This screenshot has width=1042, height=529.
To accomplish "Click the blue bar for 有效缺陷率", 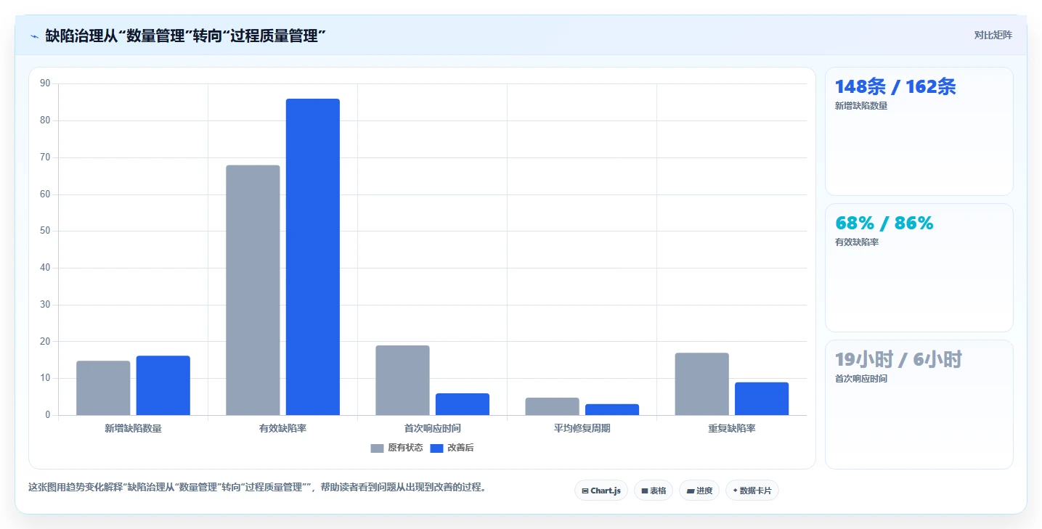I will [312, 257].
